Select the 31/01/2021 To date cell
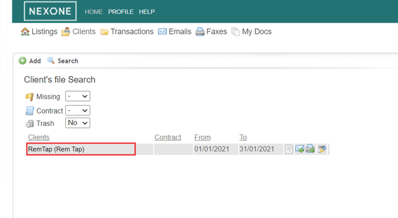Screen dimensions: 398x218 click(x=261, y=149)
